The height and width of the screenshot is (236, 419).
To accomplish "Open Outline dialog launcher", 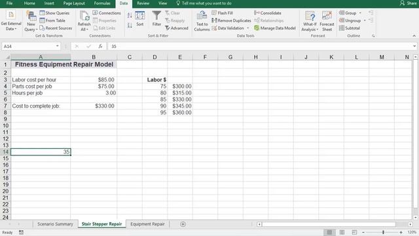I will (x=373, y=35).
